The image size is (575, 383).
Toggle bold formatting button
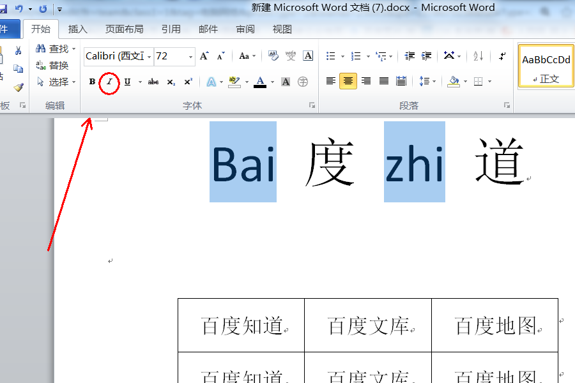point(92,82)
